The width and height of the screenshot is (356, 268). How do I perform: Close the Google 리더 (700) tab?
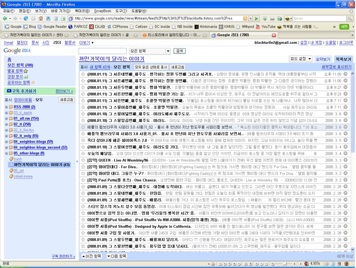[x=274, y=35]
